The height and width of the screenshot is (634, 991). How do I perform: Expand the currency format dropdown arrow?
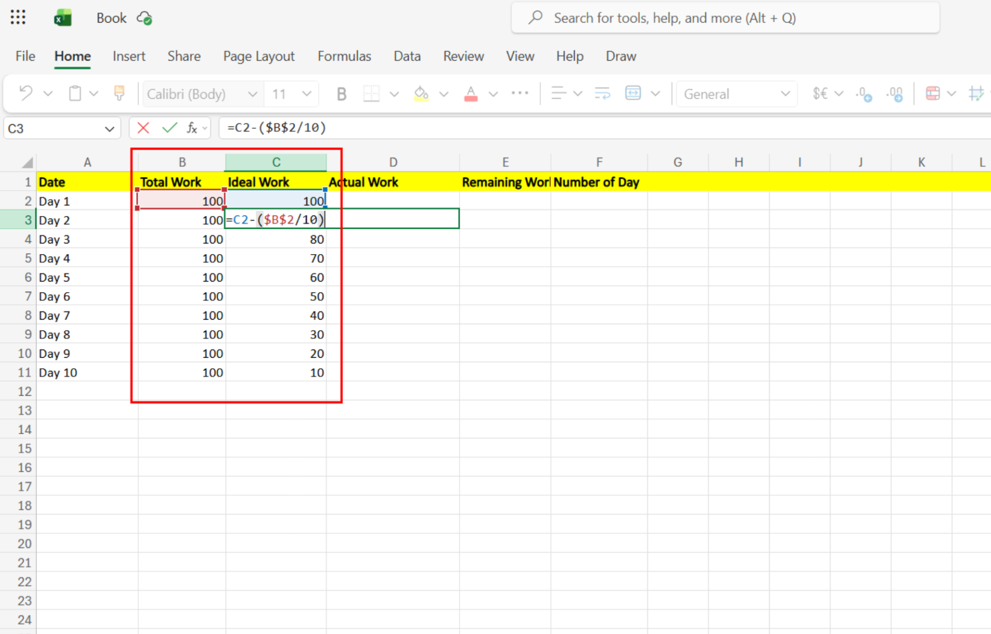[839, 94]
